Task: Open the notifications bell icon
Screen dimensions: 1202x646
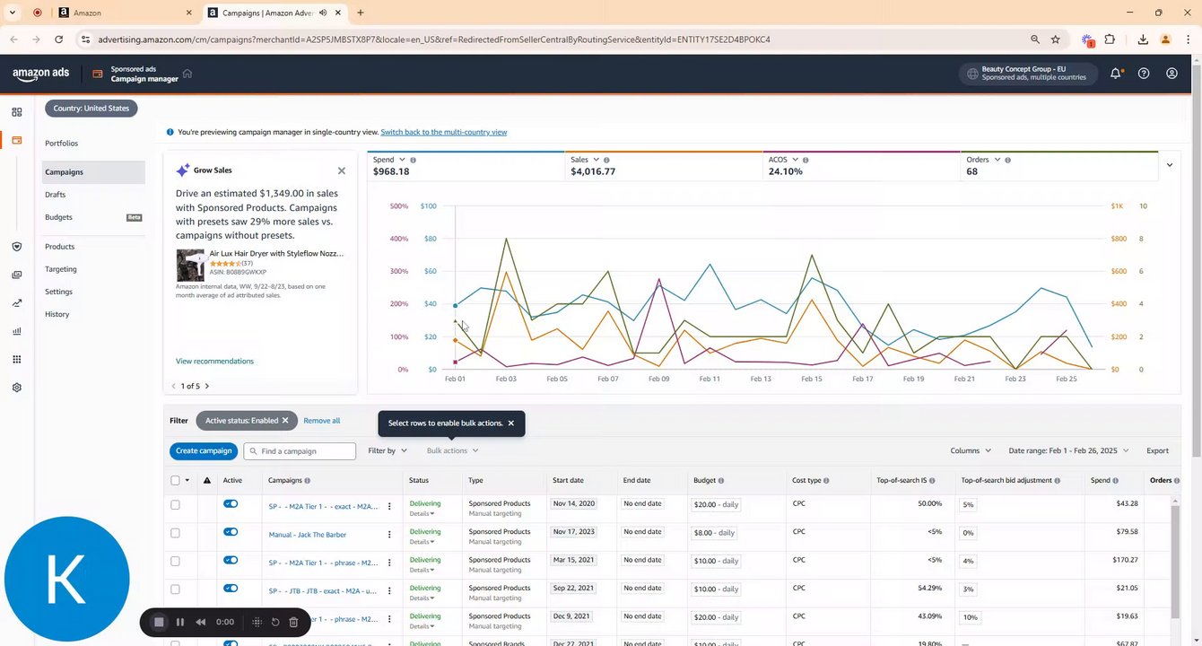Action: 1115,74
